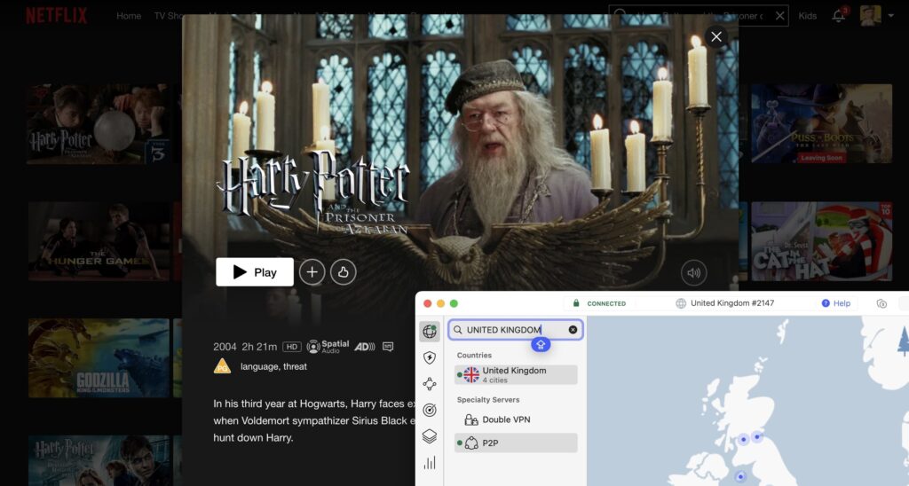Viewport: 909px width, 486px height.
Task: Expand the profile dropdown arrow
Action: 891,16
